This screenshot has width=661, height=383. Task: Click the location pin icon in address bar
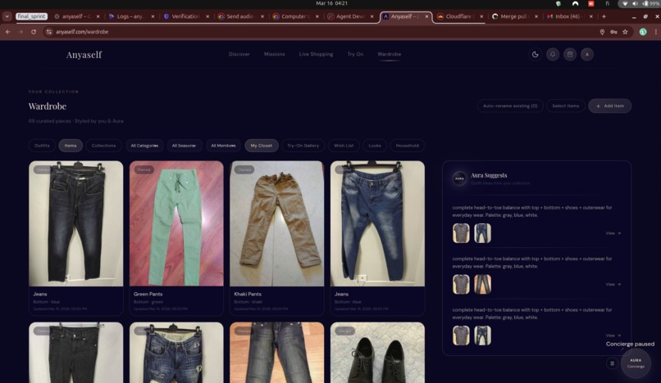tap(602, 32)
